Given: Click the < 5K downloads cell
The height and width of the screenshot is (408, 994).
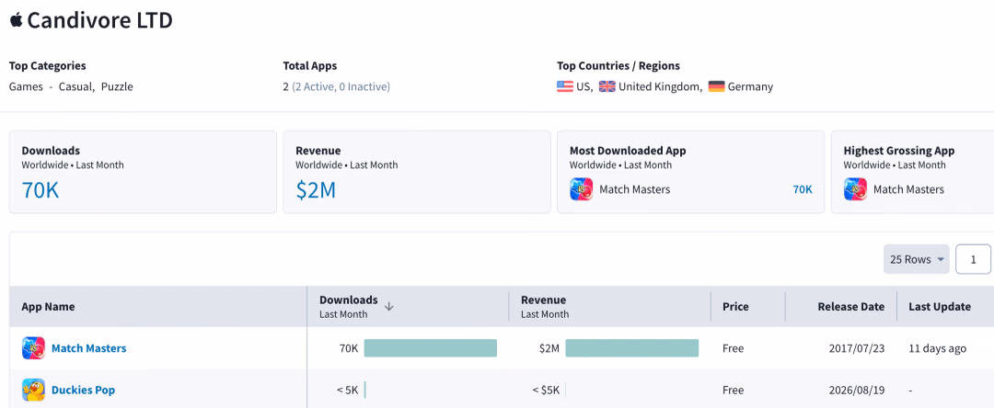Looking at the screenshot, I should pos(347,390).
